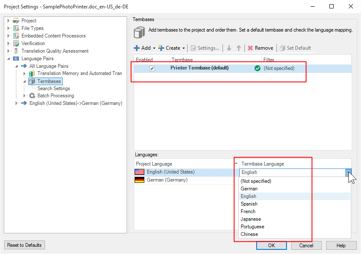Click the Batch Processing gear icon
This screenshot has width=361, height=254.
coord(32,96)
